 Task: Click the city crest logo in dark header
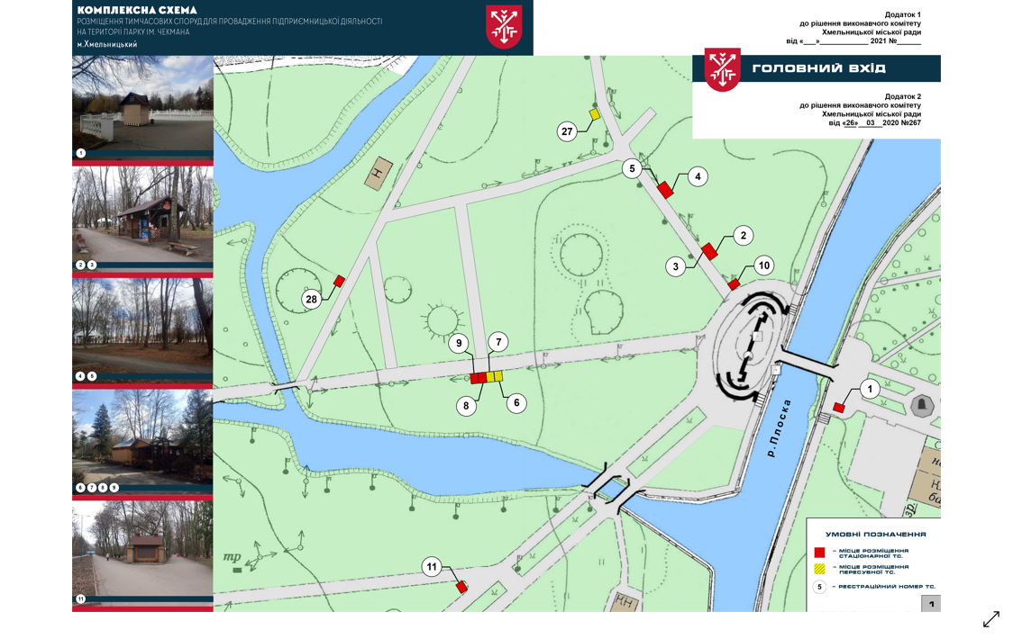tap(504, 26)
